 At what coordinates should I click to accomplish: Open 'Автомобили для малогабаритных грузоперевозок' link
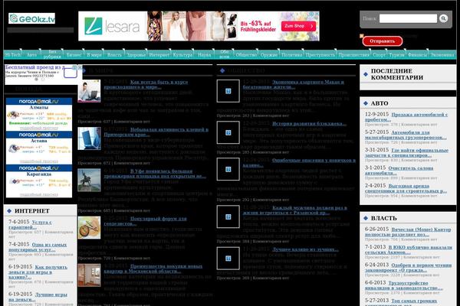point(406,135)
